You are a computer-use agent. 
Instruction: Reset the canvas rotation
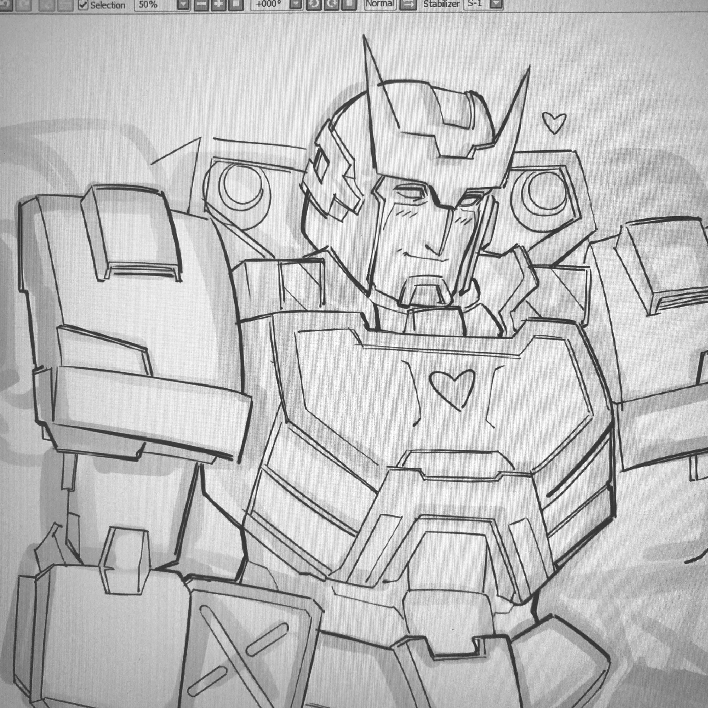click(349, 4)
